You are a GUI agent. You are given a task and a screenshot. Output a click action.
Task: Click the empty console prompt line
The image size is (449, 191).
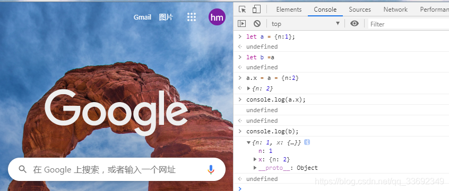click(341, 188)
